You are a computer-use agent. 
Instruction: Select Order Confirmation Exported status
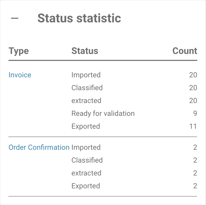click(86, 186)
